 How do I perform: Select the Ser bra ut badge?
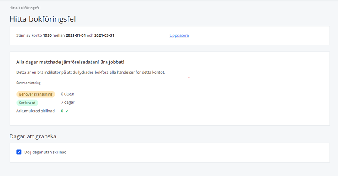click(x=27, y=103)
